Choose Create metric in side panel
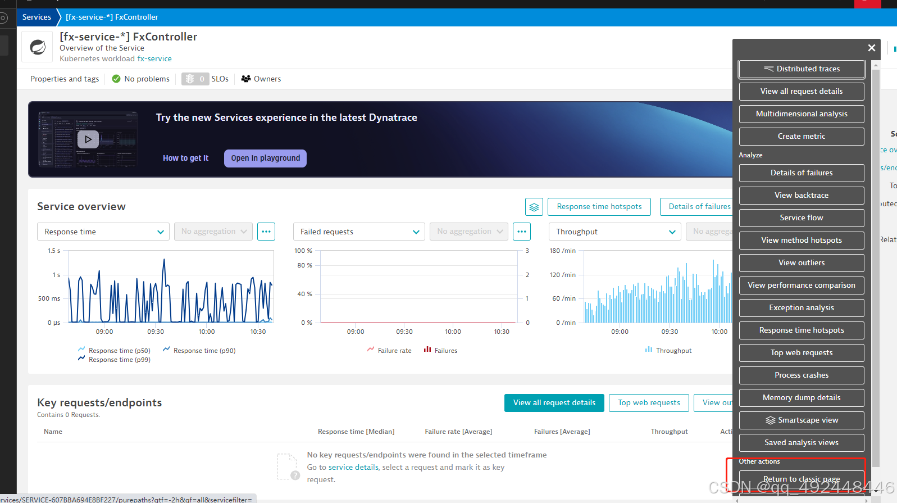897x503 pixels. (802, 137)
